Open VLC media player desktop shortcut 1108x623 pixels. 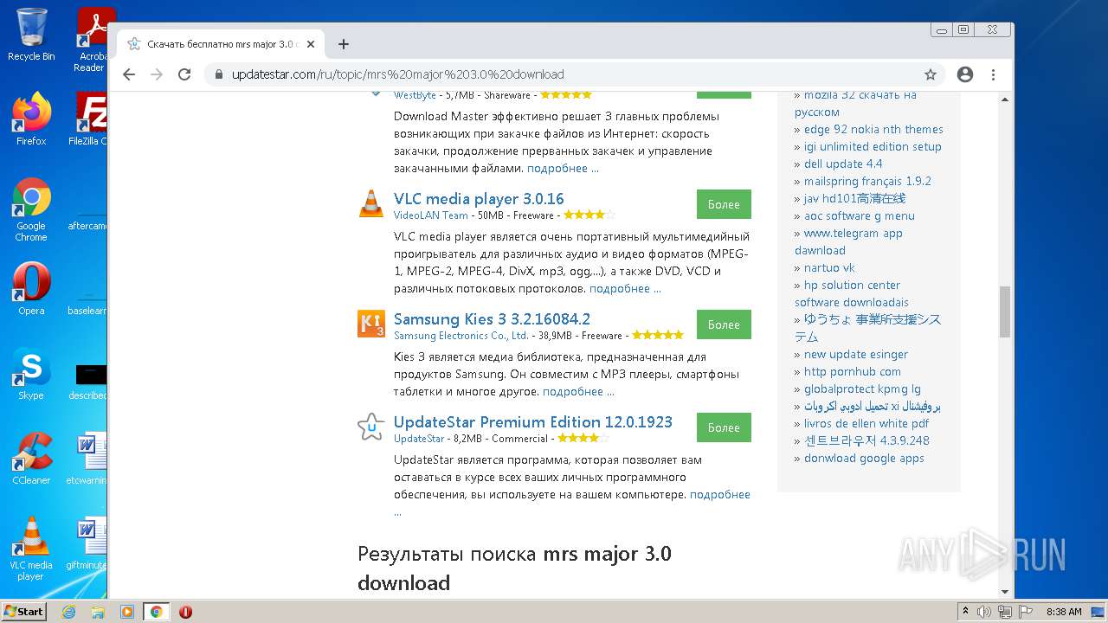(31, 549)
